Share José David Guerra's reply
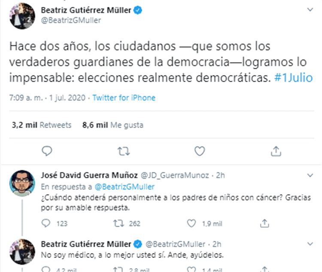The width and height of the screenshot is (322, 272). [x=265, y=223]
